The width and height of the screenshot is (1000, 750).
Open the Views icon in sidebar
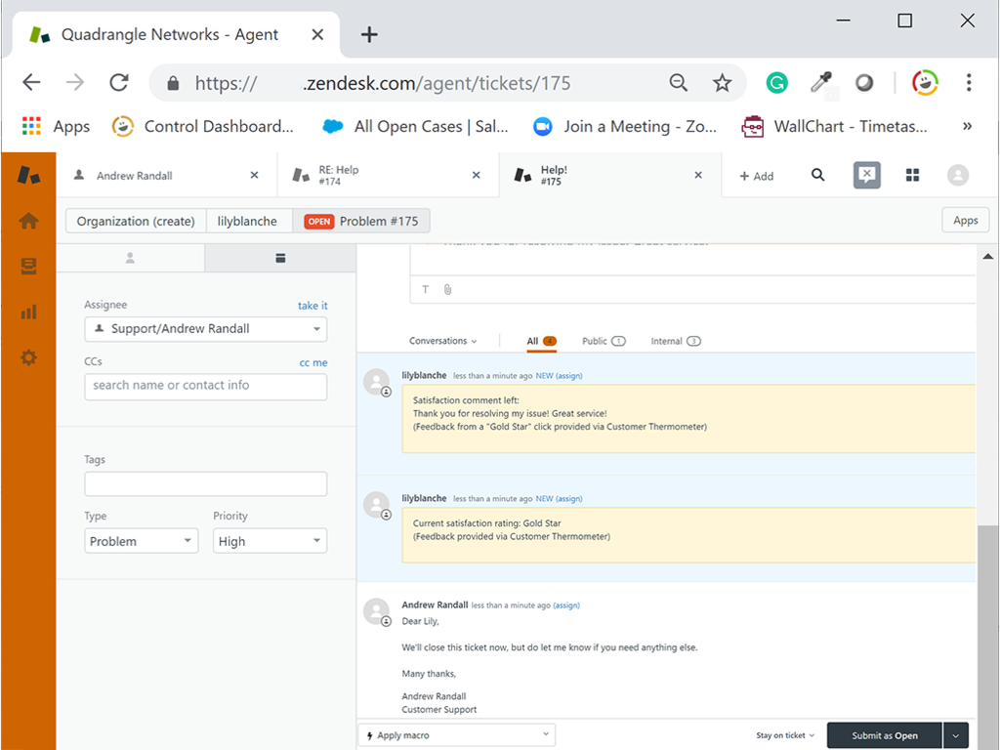(28, 267)
